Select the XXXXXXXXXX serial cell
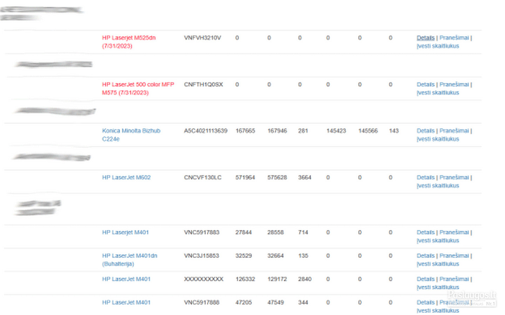The height and width of the screenshot is (315, 505). coord(203,279)
